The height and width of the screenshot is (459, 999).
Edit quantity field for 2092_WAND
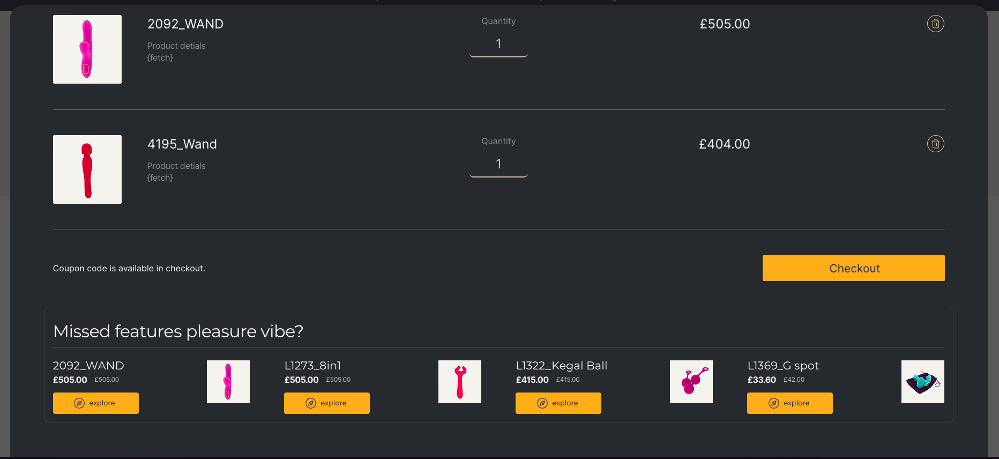coord(498,45)
